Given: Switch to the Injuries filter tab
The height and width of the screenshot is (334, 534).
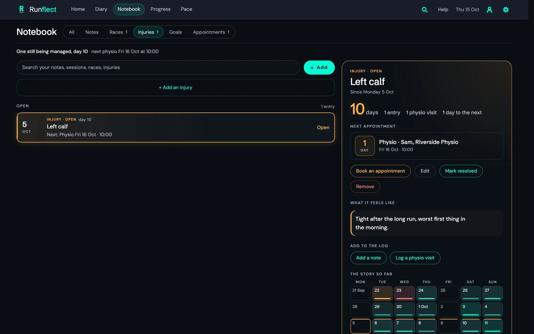Looking at the screenshot, I should (148, 32).
